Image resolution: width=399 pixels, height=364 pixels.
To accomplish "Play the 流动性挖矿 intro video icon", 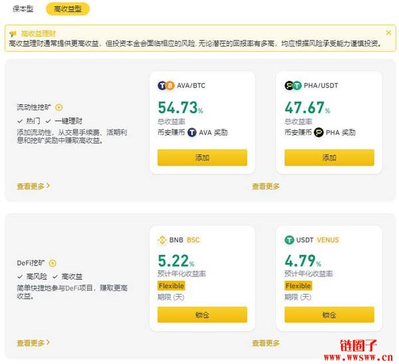I will pyautogui.click(x=59, y=107).
